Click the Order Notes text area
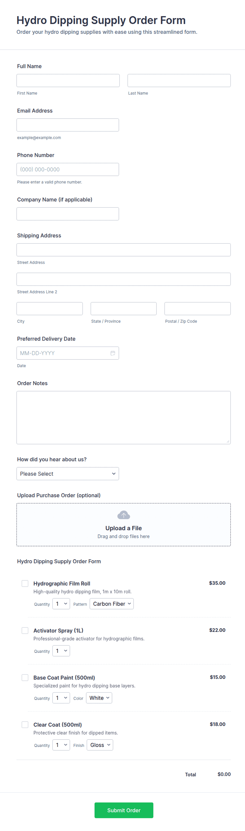Screen dimensions: 245x831 124,417
